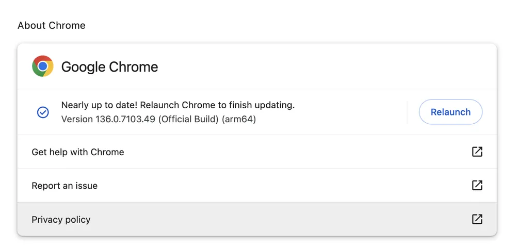Click the word Chrome in the About heading

(x=67, y=25)
